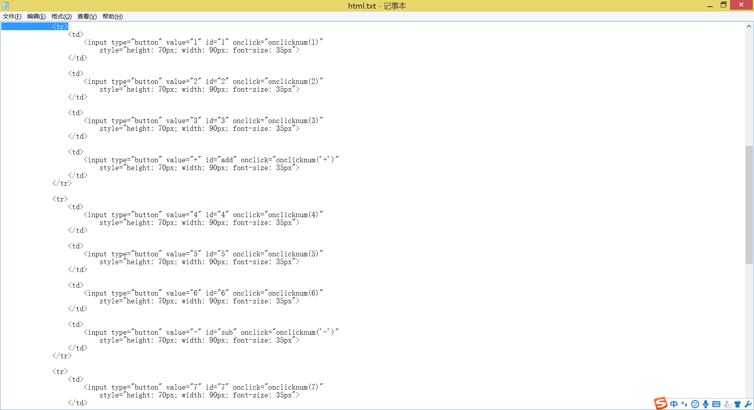Toggle Chinese/English input mode 中
Screen dimensions: 754x410
point(674,404)
